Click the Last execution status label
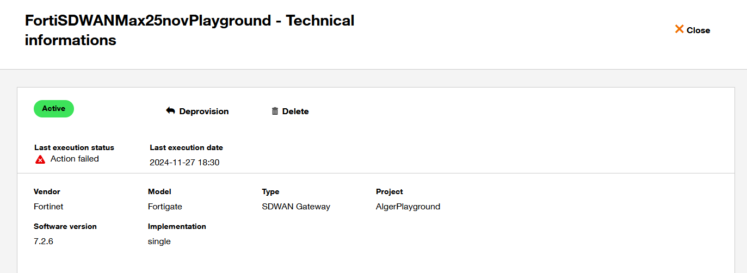The height and width of the screenshot is (273, 747). [74, 147]
